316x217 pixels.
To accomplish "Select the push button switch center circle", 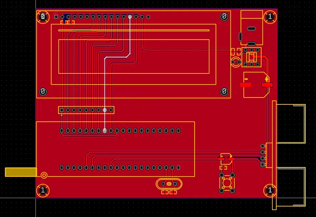I will click(x=227, y=182).
